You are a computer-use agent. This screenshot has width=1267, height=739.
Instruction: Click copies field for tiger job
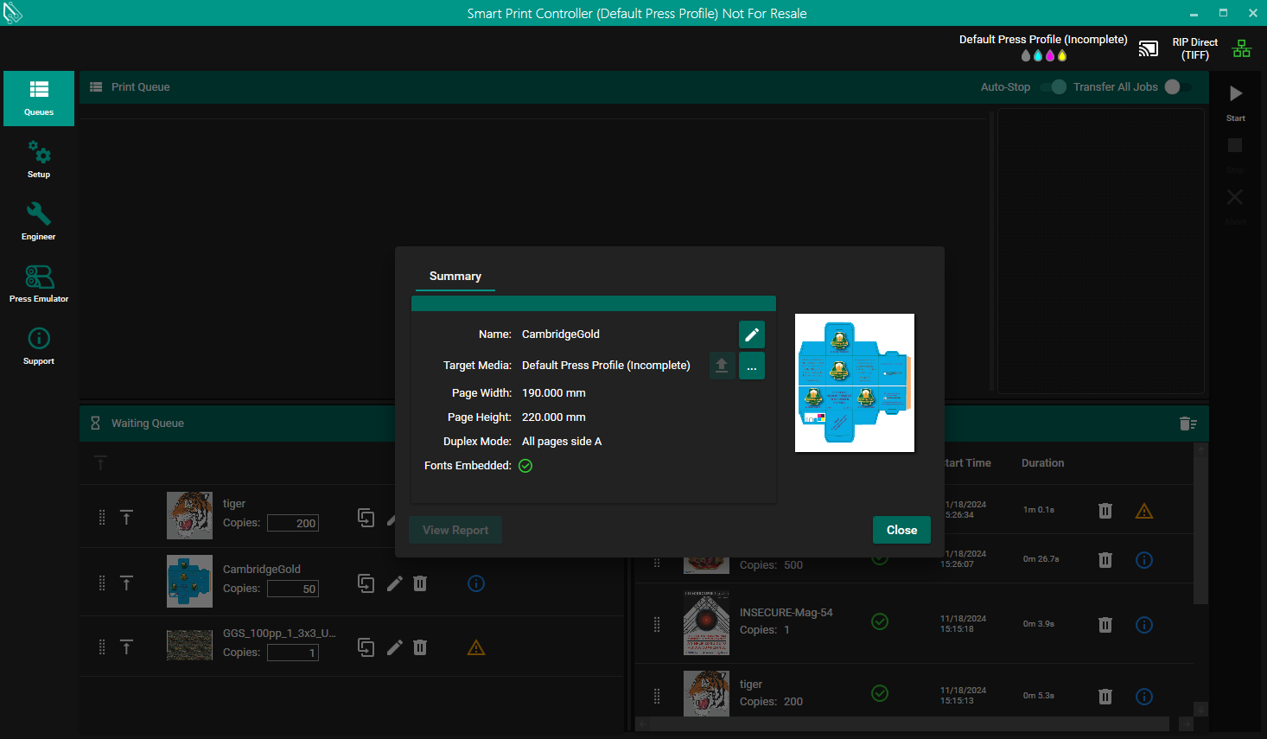[x=293, y=523]
